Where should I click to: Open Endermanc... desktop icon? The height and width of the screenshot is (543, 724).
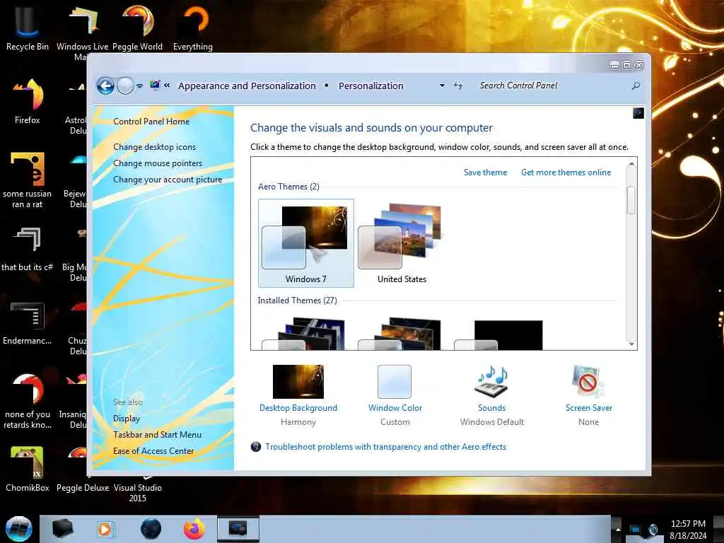click(28, 323)
